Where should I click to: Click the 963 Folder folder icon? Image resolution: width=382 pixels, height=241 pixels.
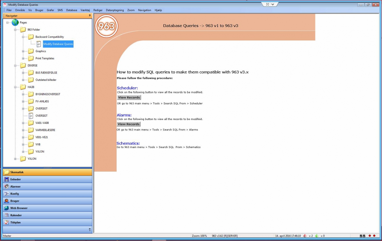(x=23, y=30)
